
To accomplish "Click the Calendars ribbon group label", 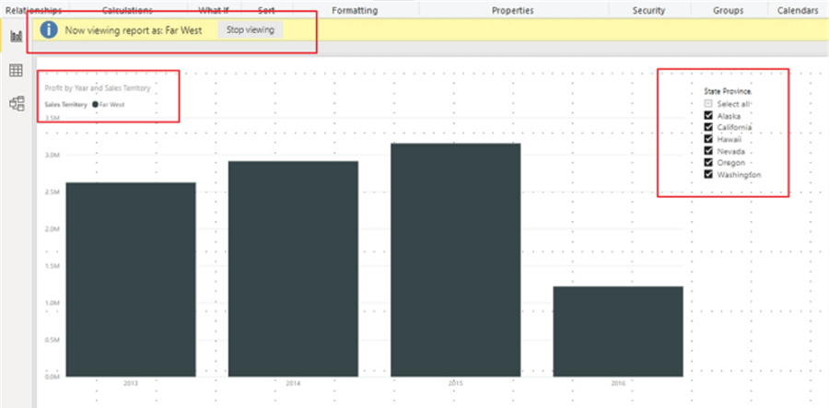I will coord(797,10).
